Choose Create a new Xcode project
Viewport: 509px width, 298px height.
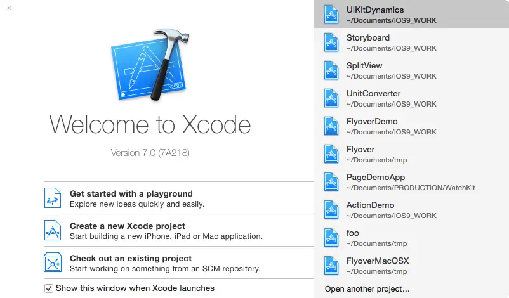click(127, 226)
